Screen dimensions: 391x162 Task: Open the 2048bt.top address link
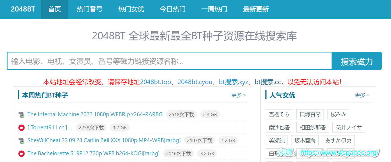[155, 82]
